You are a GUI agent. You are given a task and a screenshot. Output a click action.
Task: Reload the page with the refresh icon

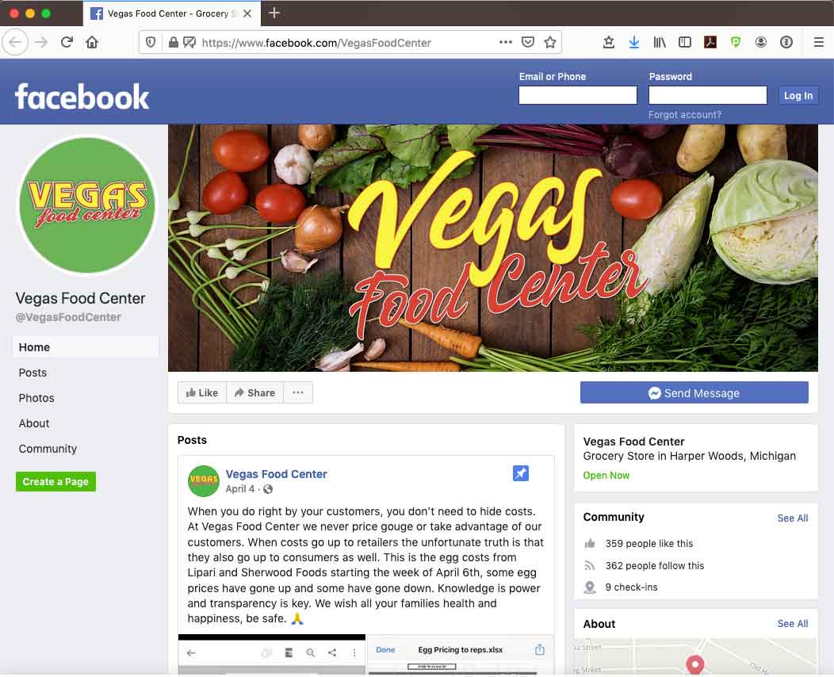point(67,42)
